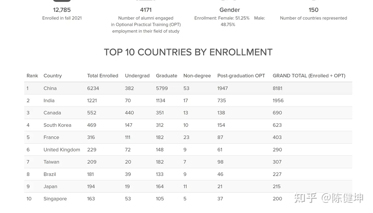The height and width of the screenshot is (213, 373).
Task: Click the Post-graduation OPT column header
Action: tap(241, 76)
